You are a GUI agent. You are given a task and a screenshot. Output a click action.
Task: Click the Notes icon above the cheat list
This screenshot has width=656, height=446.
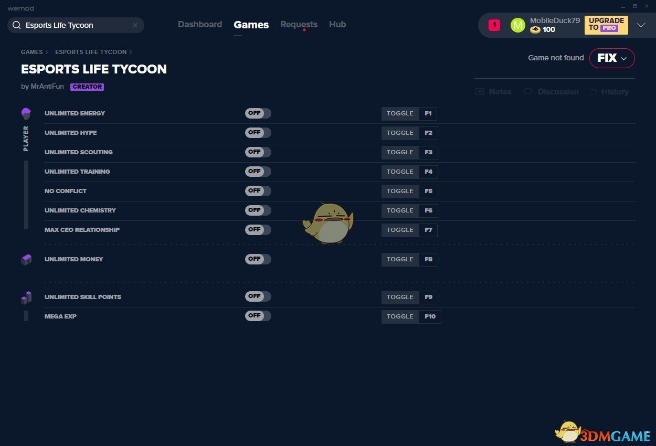[x=479, y=91]
